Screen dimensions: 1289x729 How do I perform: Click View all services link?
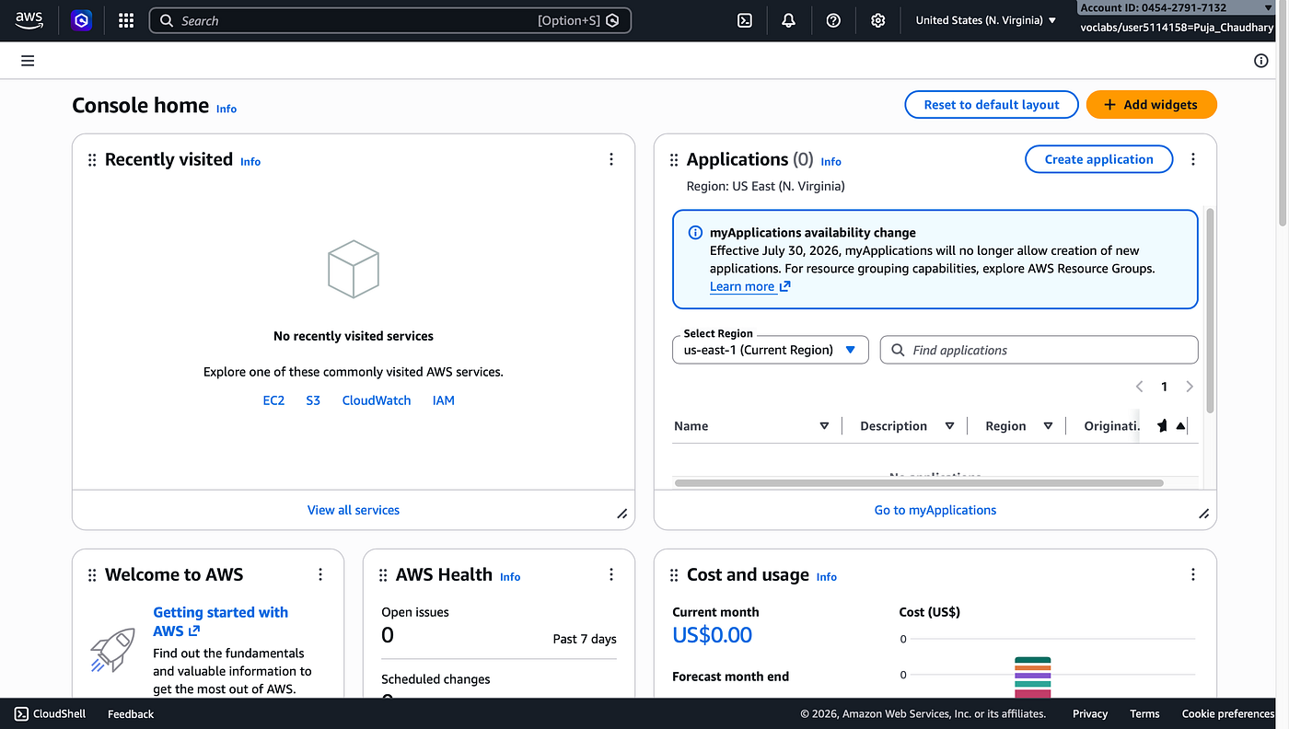[354, 510]
